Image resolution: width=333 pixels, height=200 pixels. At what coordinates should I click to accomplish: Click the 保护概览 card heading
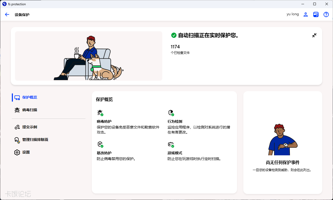(x=104, y=100)
